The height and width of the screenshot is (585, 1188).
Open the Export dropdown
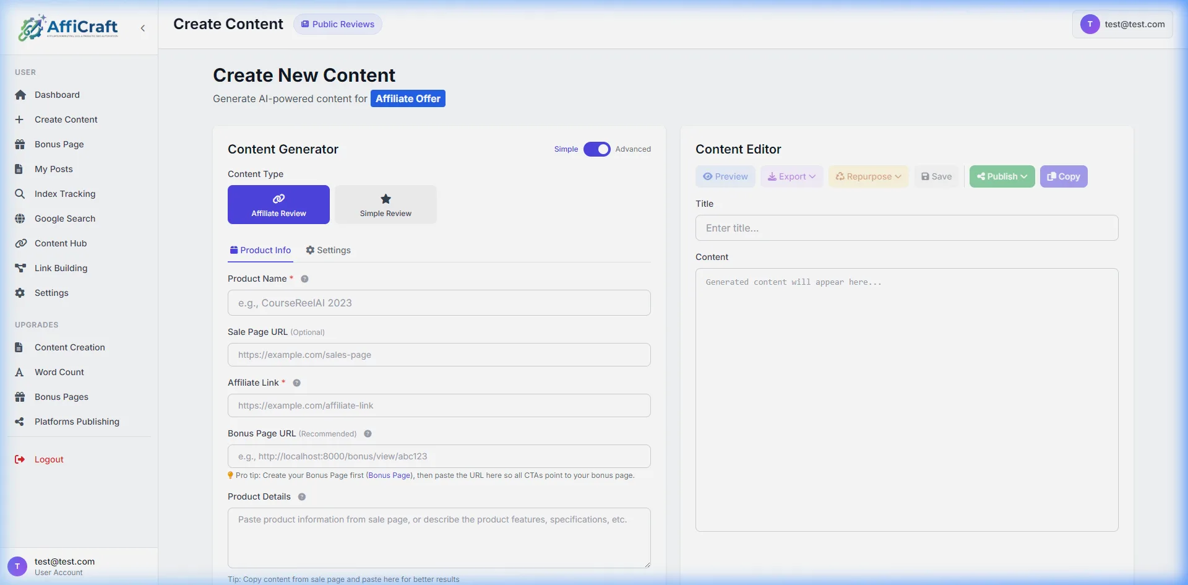[x=791, y=176]
